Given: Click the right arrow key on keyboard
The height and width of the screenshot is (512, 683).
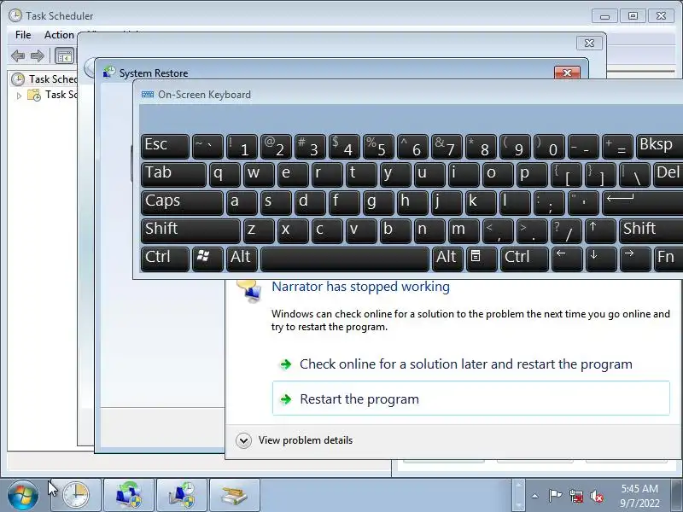Looking at the screenshot, I should pos(635,259).
